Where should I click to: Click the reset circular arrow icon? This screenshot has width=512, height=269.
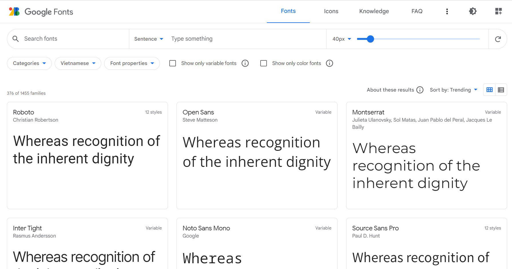tap(498, 39)
